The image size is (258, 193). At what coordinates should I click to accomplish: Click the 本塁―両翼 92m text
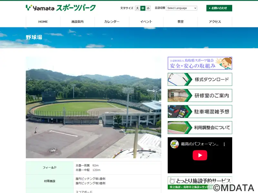point(87,165)
